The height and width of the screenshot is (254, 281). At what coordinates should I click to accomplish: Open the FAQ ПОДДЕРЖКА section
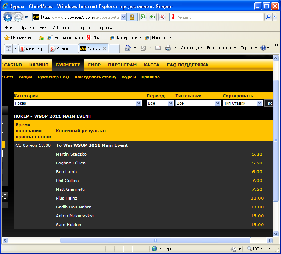coord(187,65)
